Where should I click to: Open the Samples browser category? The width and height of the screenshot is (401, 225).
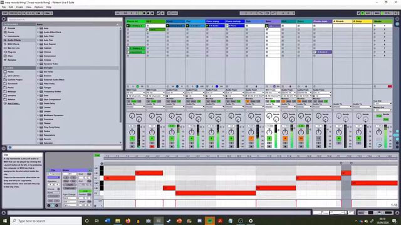pos(12,60)
